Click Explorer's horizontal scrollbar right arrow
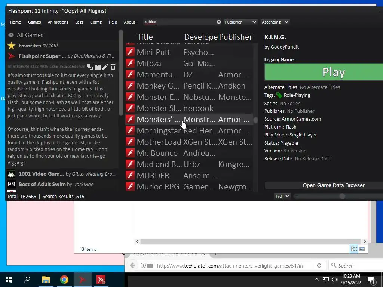This screenshot has width=383, height=287. click(x=364, y=242)
